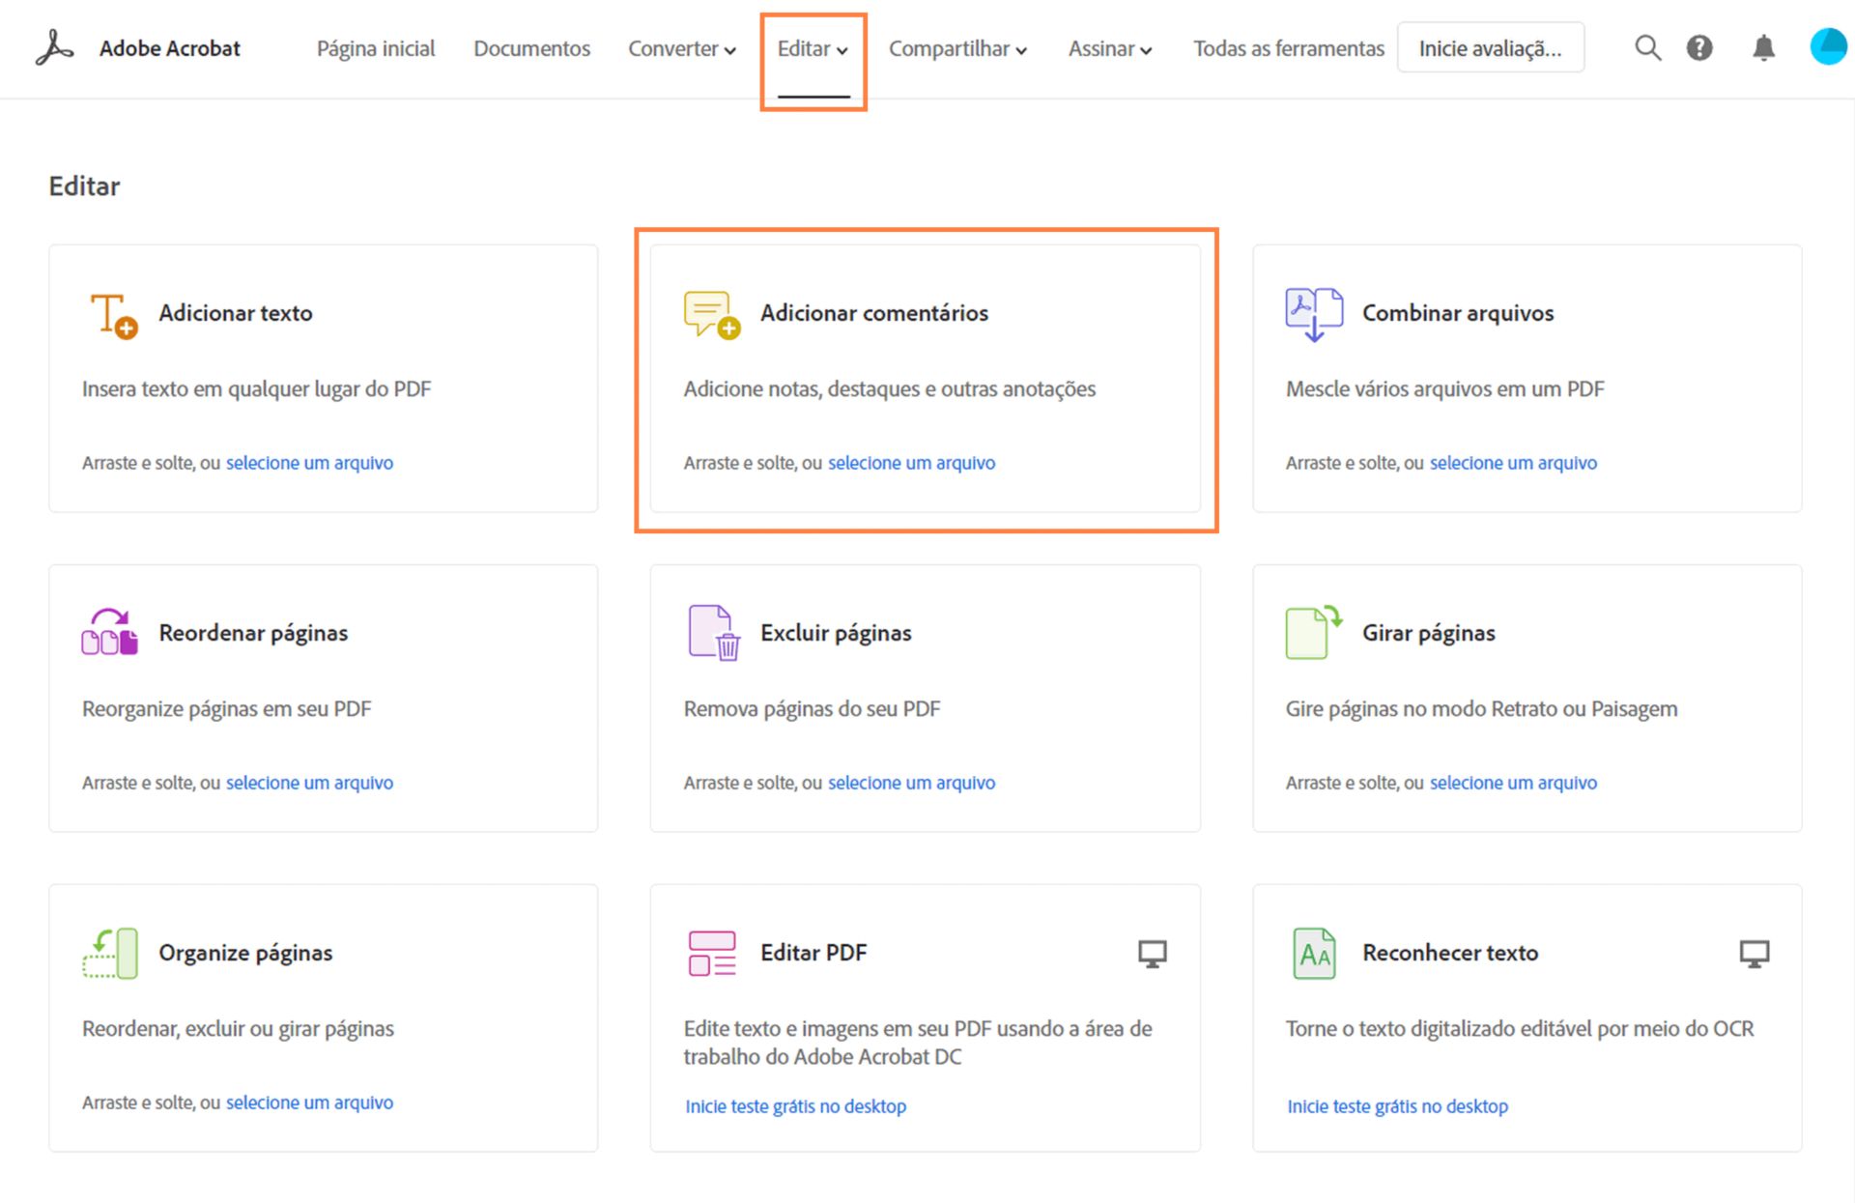Screen dimensions: 1855x1203
Task: Click the Inicie avaliação button
Action: pyautogui.click(x=1490, y=48)
